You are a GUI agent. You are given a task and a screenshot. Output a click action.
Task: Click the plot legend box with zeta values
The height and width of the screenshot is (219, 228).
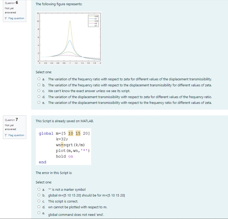click(93, 21)
